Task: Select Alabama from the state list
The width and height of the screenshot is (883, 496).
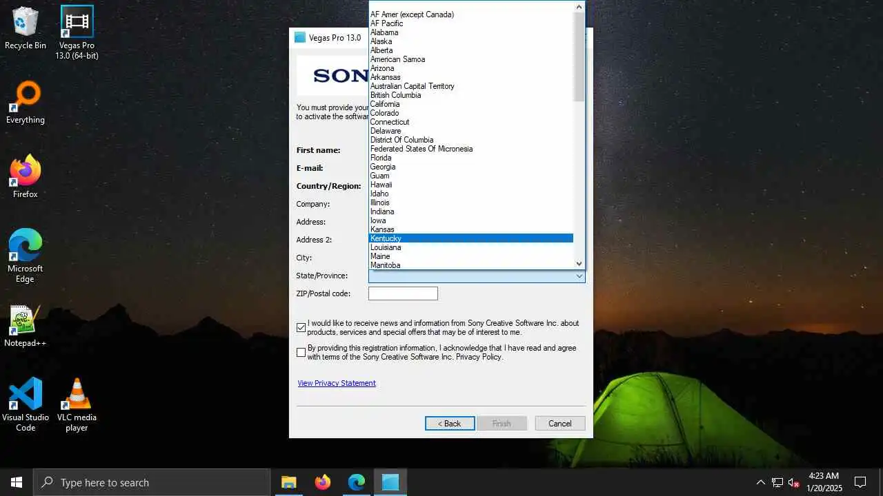Action: click(471, 32)
